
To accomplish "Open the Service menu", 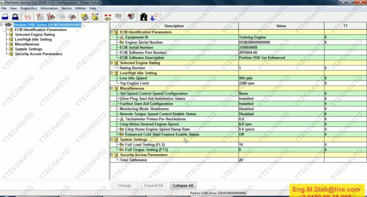I will pyautogui.click(x=66, y=8).
